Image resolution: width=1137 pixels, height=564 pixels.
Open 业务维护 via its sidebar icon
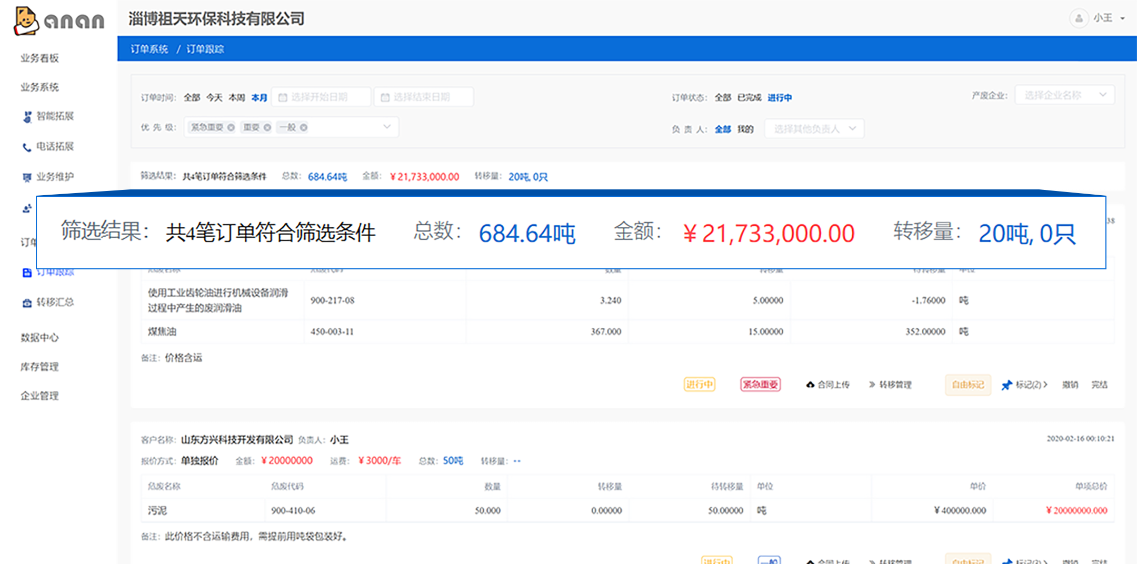click(27, 177)
